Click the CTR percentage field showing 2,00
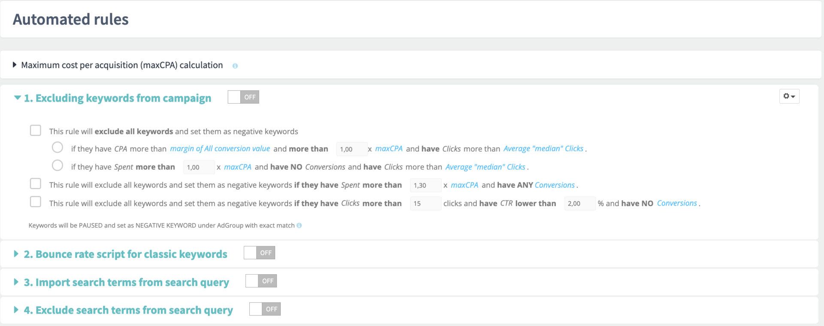Viewport: 824px width, 326px height. pos(579,203)
